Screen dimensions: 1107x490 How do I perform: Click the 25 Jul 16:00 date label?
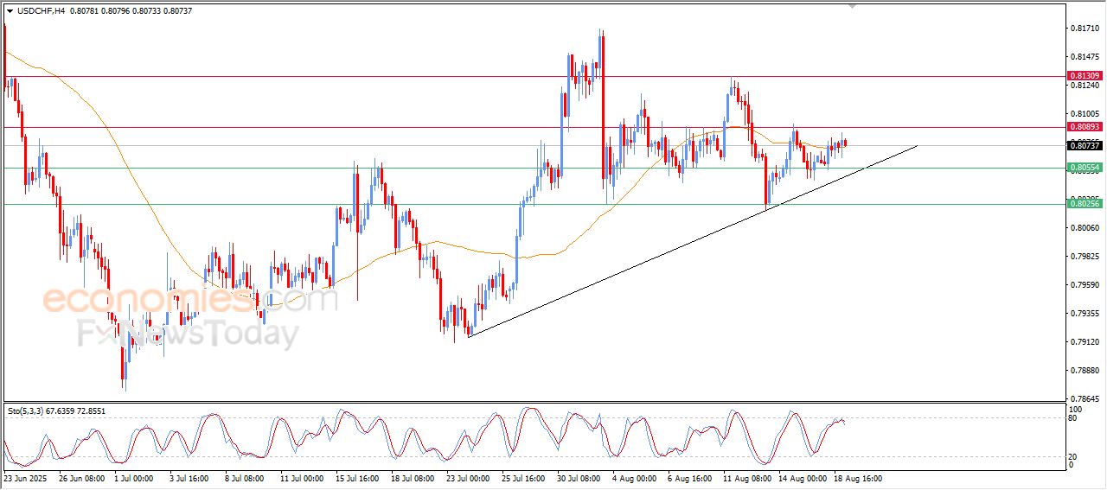click(x=522, y=478)
